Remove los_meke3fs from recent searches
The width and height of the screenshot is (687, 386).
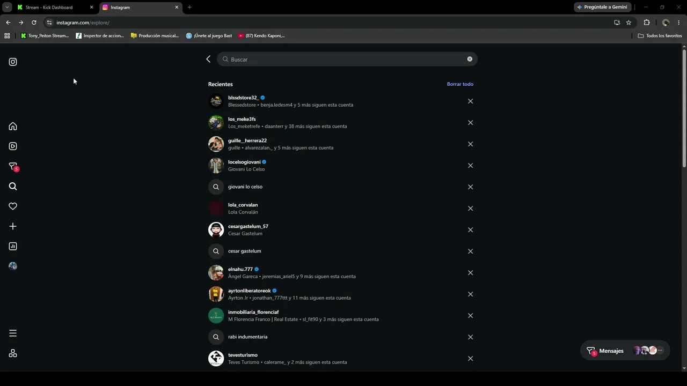[470, 123]
